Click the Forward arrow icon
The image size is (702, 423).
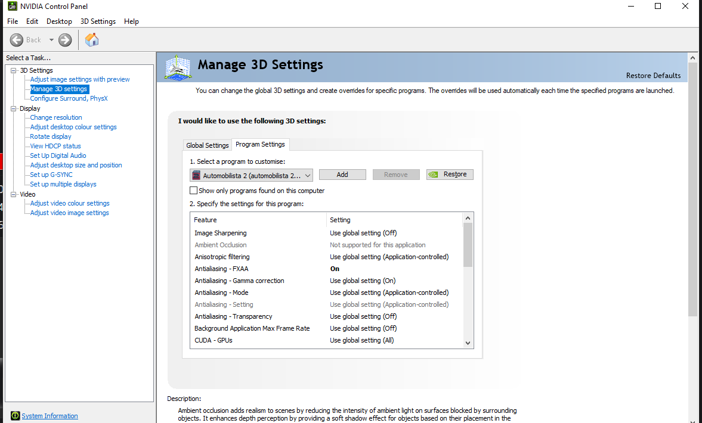coord(65,40)
